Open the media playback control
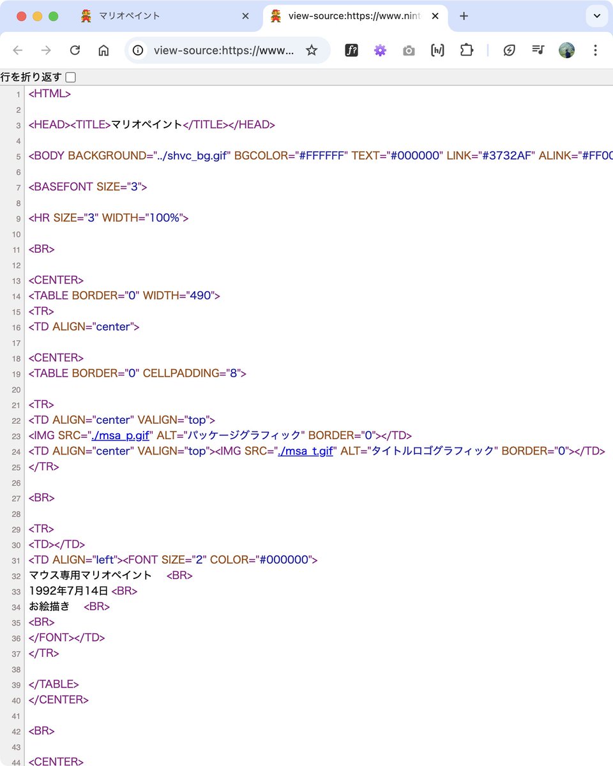 coord(538,50)
